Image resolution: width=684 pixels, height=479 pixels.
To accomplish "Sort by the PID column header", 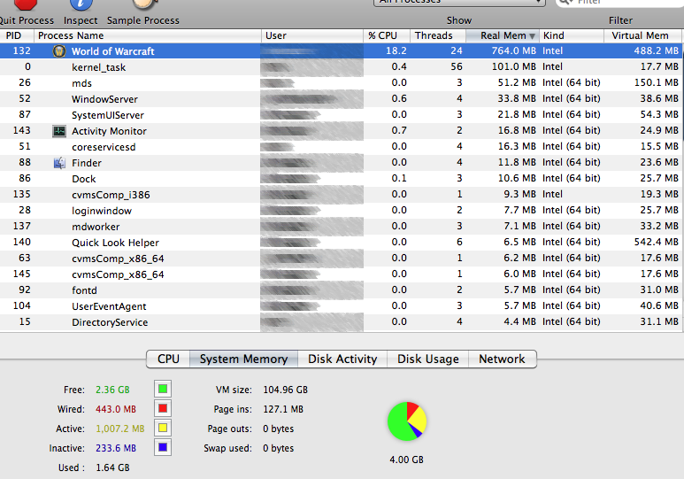I will coord(17,35).
